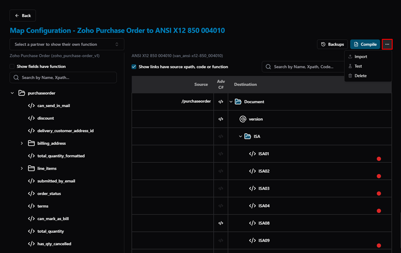Click the red indicator dot on ISA02 row
401x253 pixels.
click(379, 176)
